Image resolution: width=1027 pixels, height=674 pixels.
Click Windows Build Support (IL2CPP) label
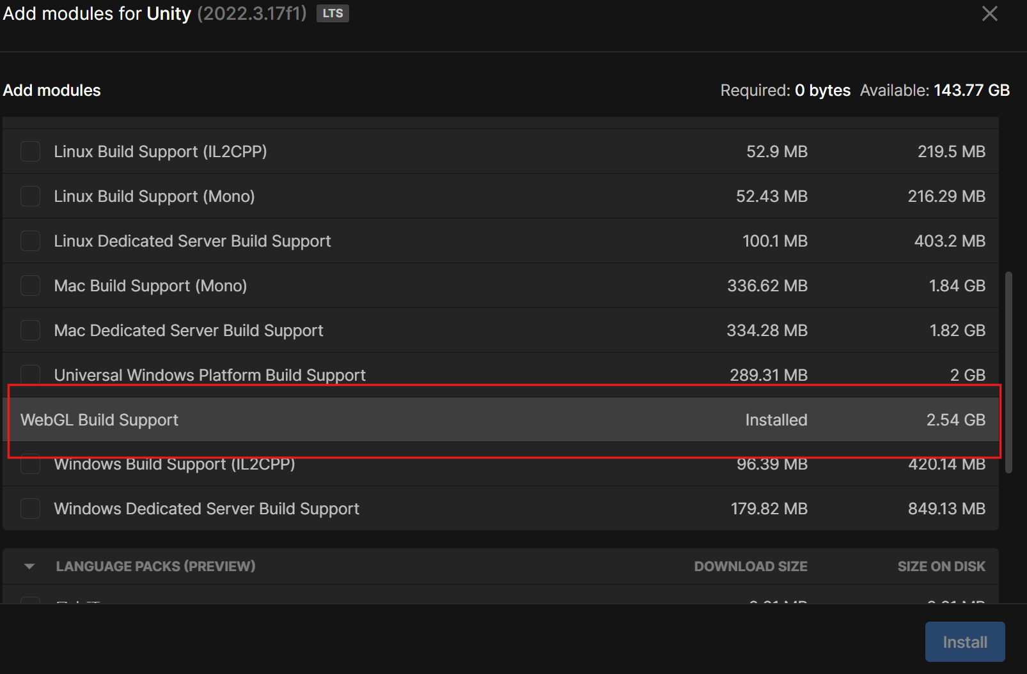(175, 464)
